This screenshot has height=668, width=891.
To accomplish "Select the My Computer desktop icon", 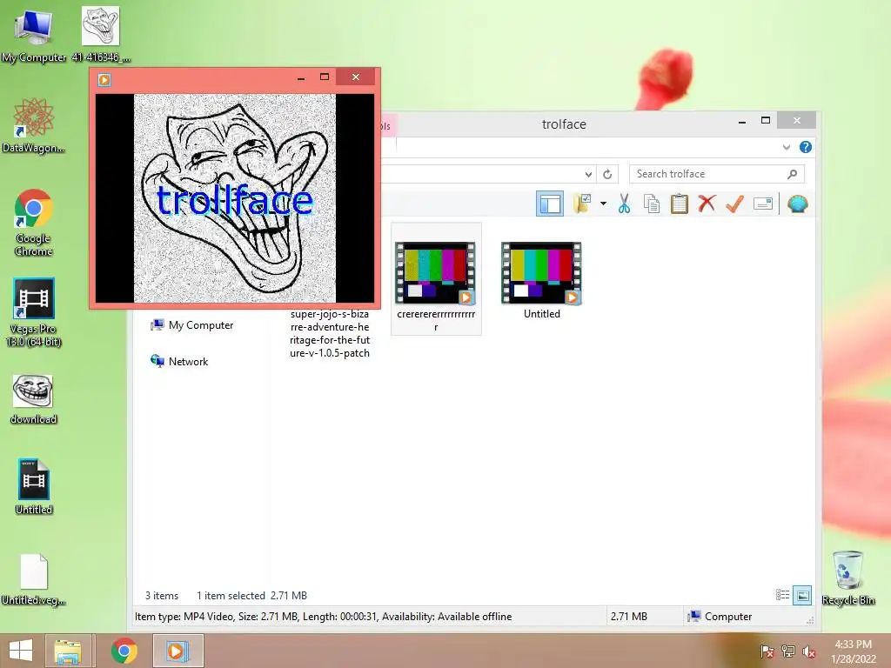I will click(x=33, y=35).
